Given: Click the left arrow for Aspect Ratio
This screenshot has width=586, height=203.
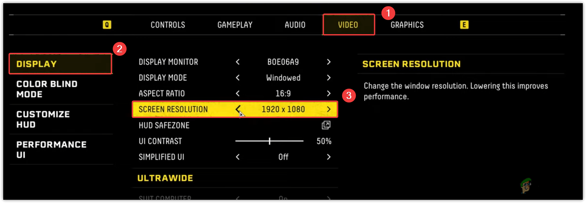Looking at the screenshot, I should point(238,93).
